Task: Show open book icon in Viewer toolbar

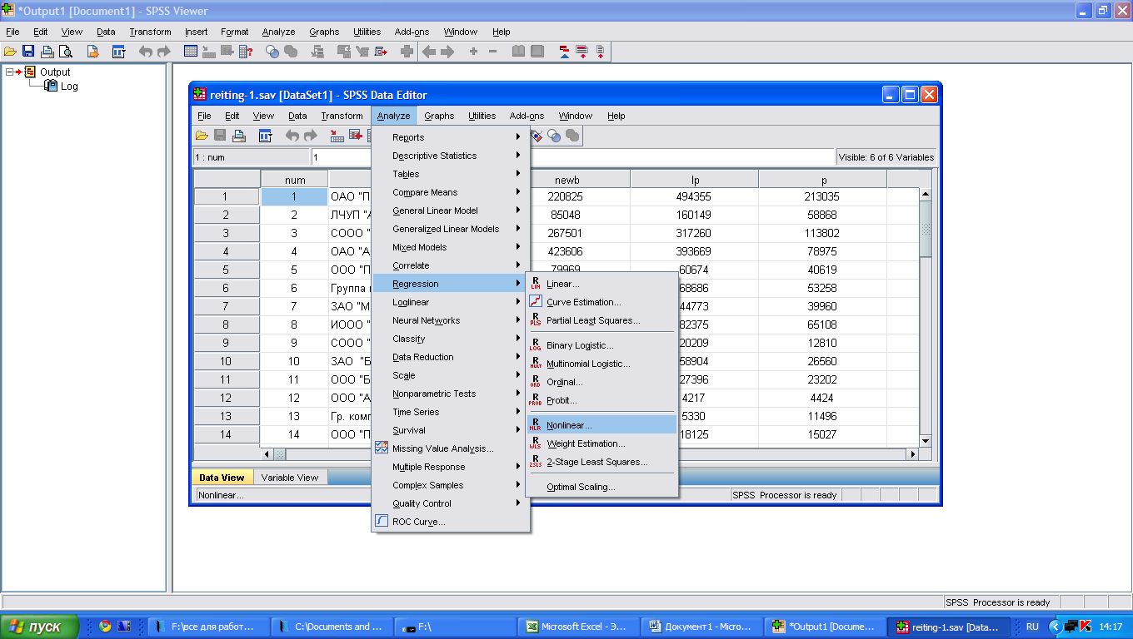Action: 518,52
